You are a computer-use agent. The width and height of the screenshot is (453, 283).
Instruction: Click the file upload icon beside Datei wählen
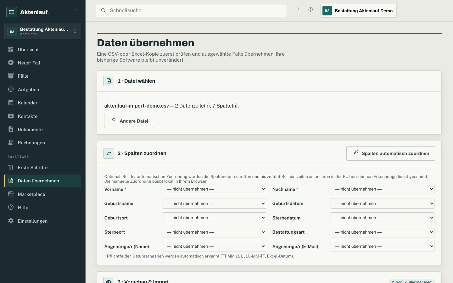point(109,81)
